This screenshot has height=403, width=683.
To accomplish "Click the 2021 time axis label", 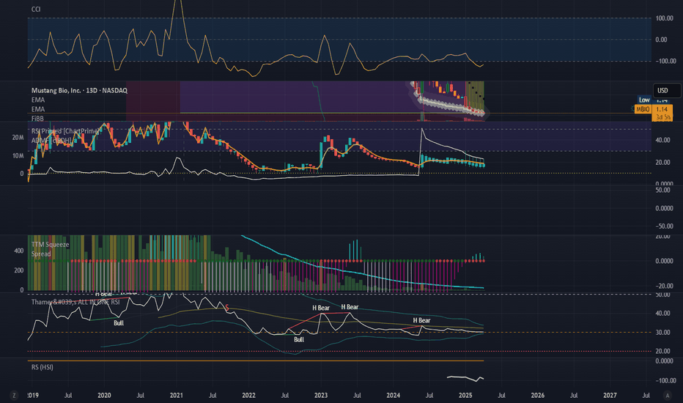I will [177, 396].
